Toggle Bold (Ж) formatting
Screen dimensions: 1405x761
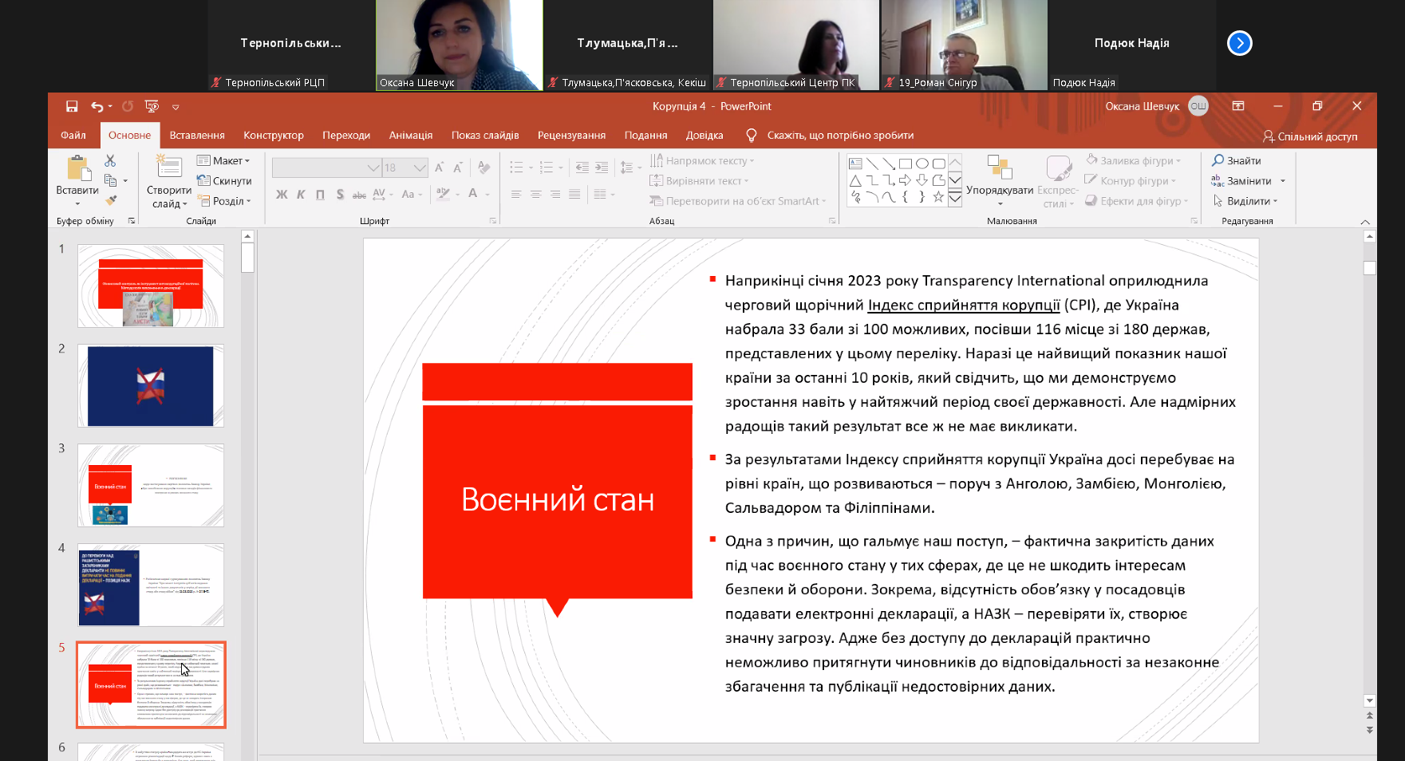282,194
